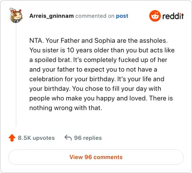Click the View 96 comments button

click(96, 157)
